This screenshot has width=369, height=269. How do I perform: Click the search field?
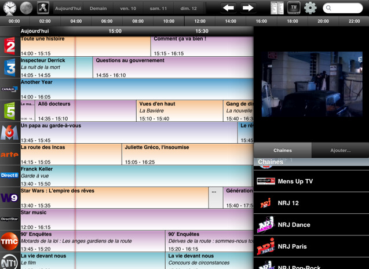click(x=343, y=8)
